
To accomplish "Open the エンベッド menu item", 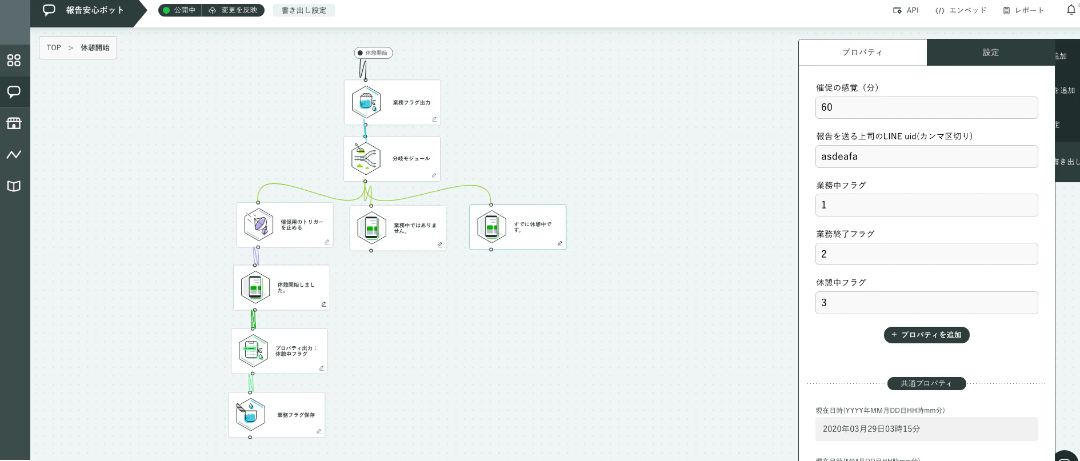I will [961, 10].
